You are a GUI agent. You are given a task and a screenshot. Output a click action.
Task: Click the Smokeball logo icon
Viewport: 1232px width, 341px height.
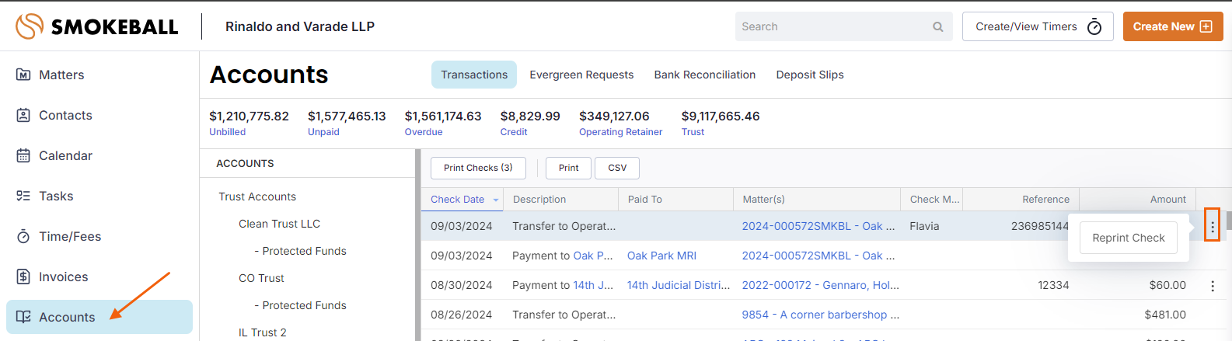point(30,26)
